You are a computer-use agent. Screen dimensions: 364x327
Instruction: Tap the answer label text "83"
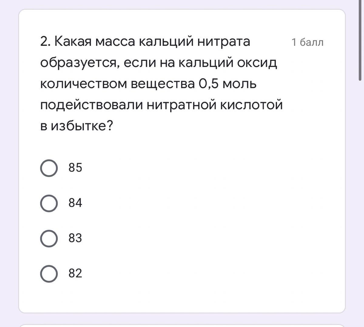point(75,238)
